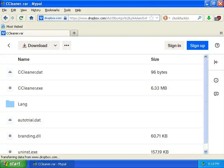Sort by the Size column header
The image size is (224, 168).
click(x=155, y=59)
